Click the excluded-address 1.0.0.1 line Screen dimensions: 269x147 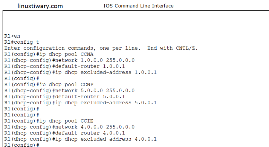coord(80,72)
